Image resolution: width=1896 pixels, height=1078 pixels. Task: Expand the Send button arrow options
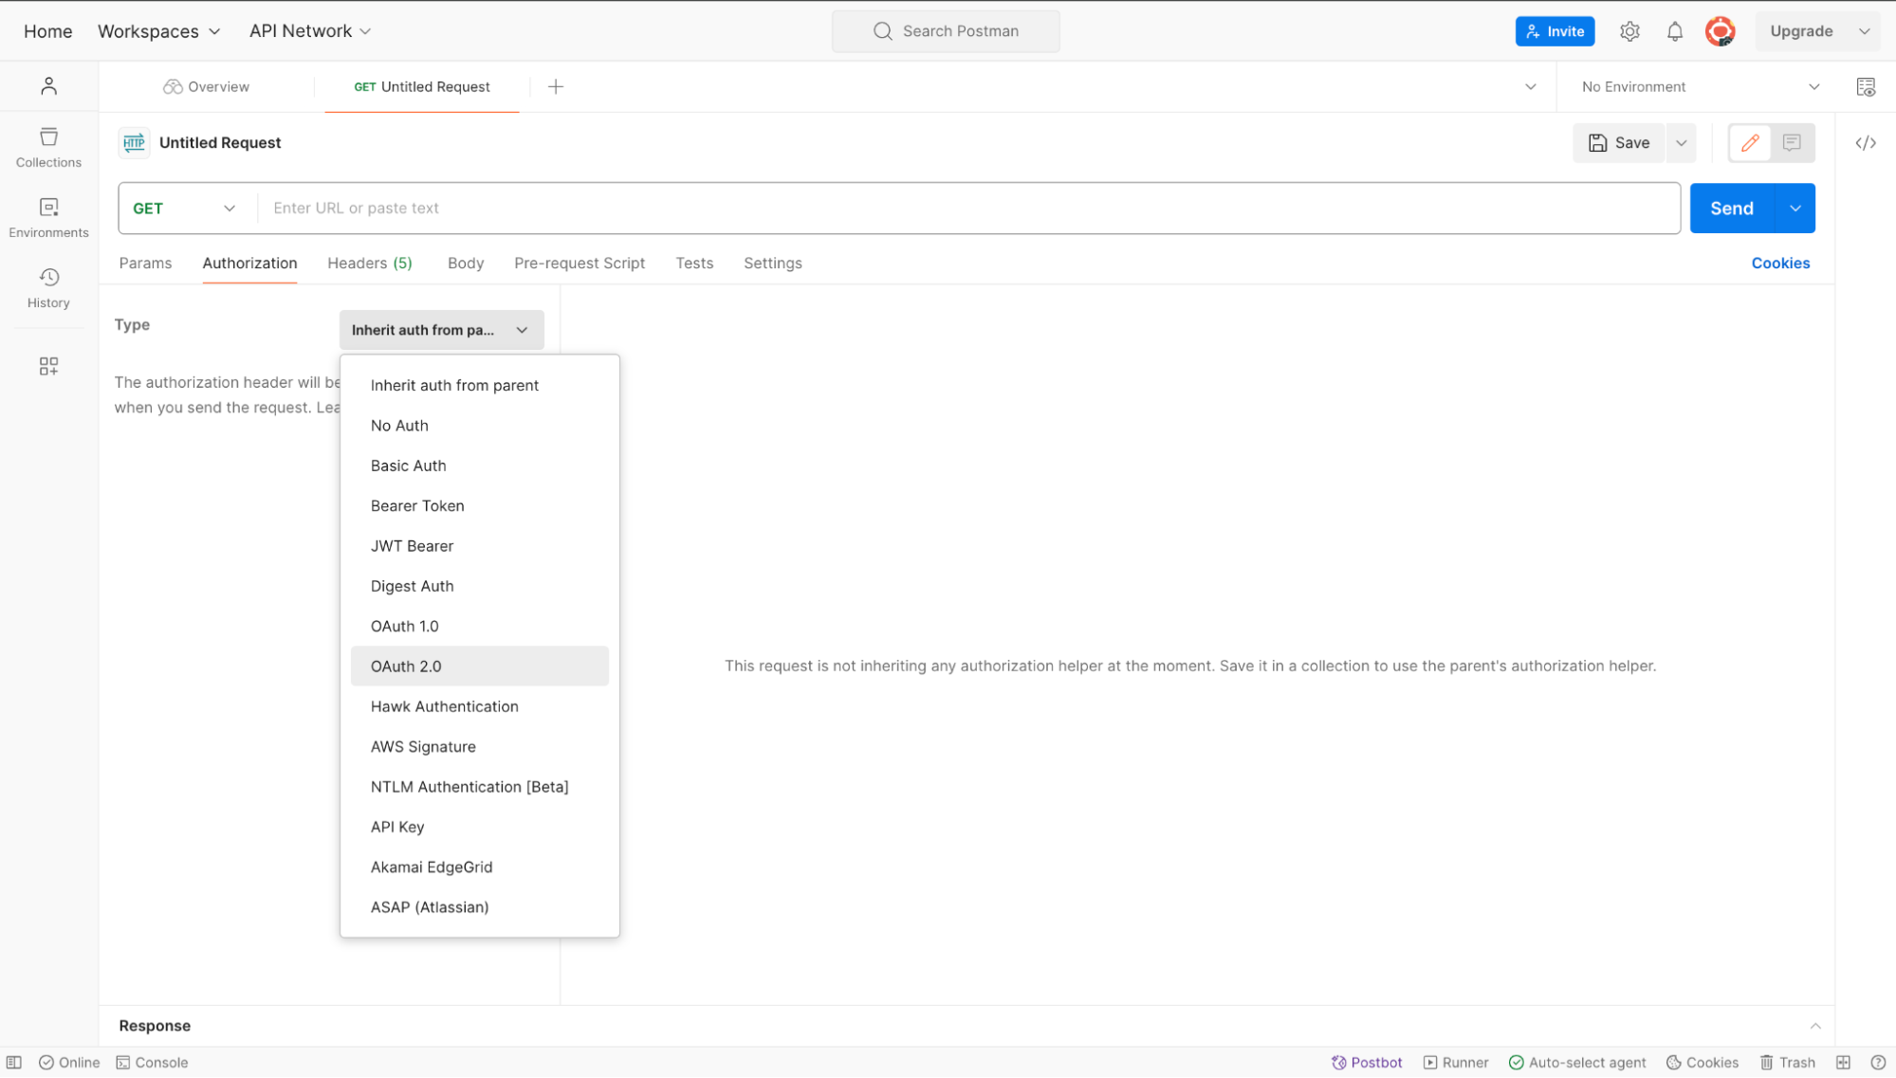click(x=1795, y=209)
